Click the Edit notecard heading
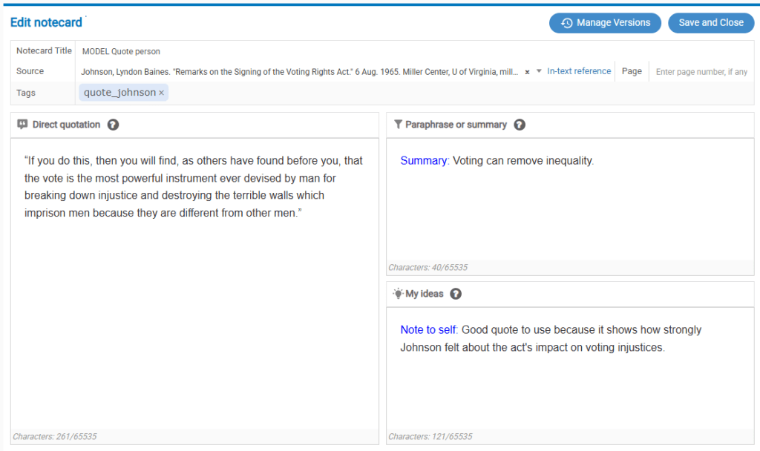 pos(45,22)
